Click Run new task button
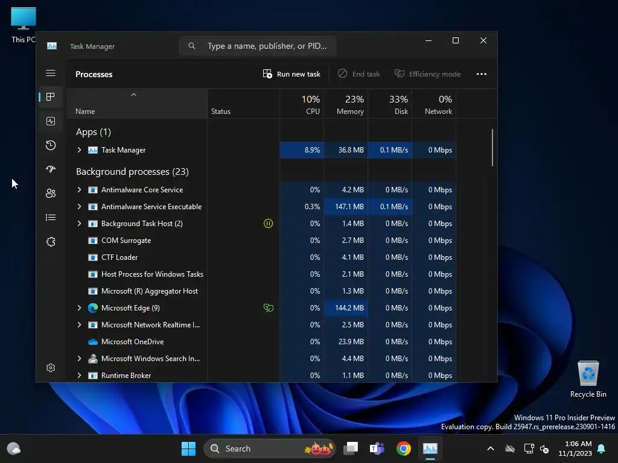Viewport: 618px width, 463px height. tap(291, 74)
